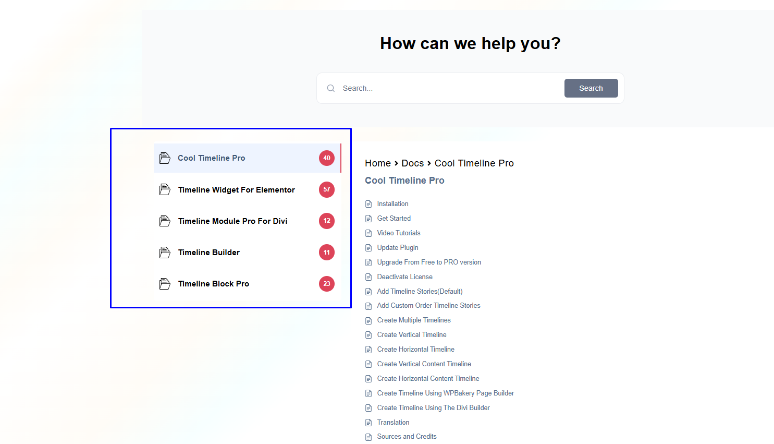This screenshot has height=444, width=774.
Task: Open the Installation article
Action: pos(392,204)
